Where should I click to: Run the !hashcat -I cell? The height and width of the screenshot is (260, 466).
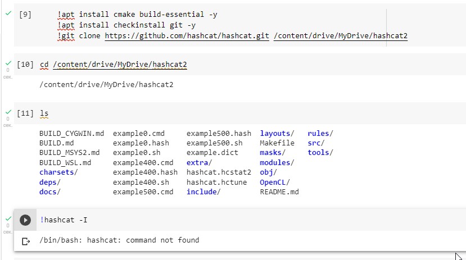point(25,220)
